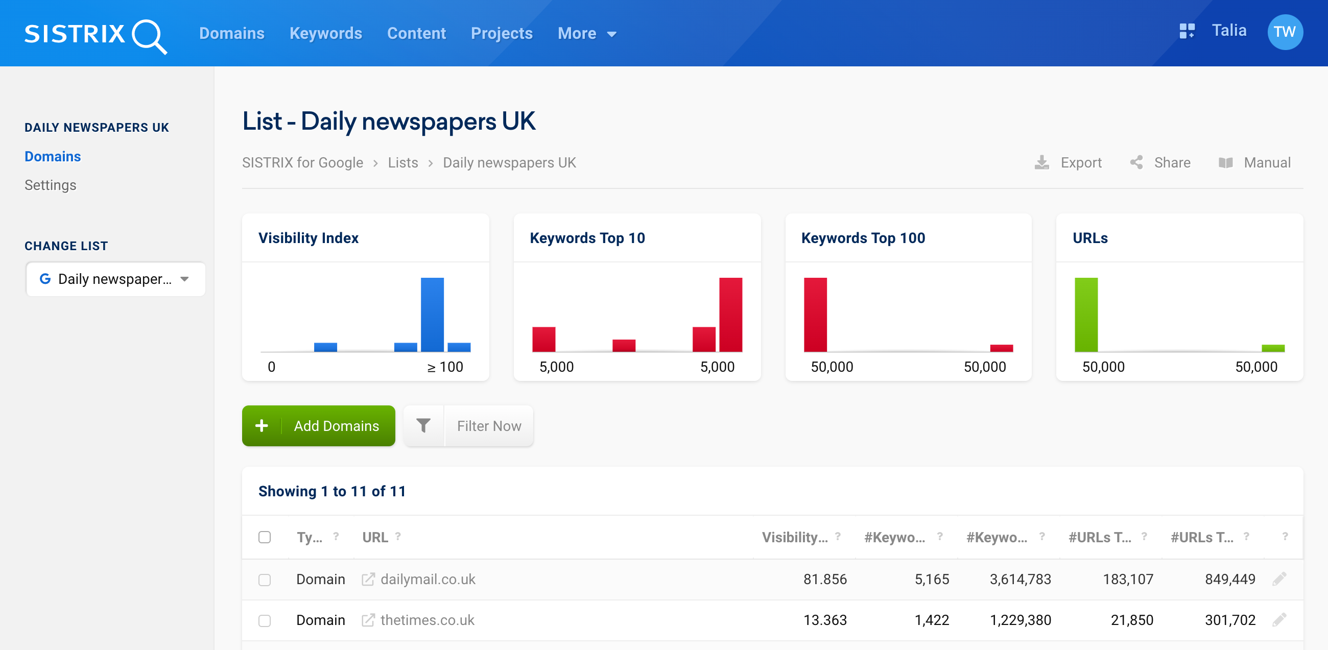Image resolution: width=1328 pixels, height=650 pixels.
Task: Click the Share icon
Action: [x=1136, y=163]
